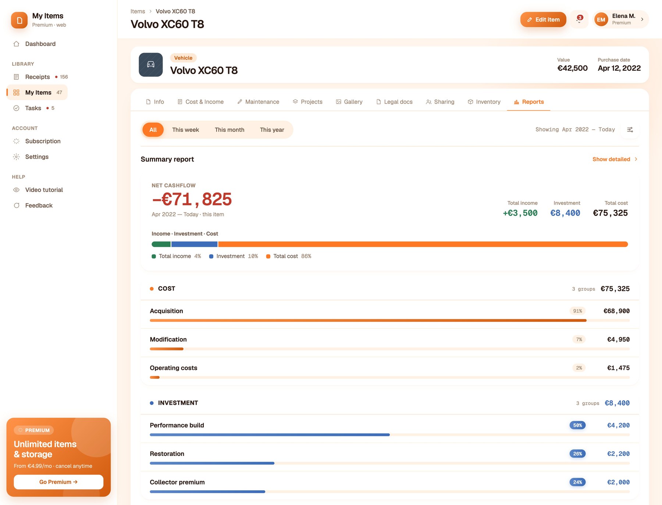The height and width of the screenshot is (505, 662).
Task: Click the Feedback speech bubble icon
Action: pyautogui.click(x=16, y=205)
